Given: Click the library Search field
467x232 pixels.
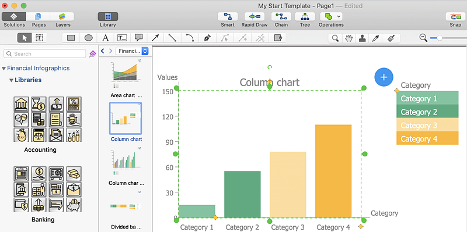Looking at the screenshot, I should [x=45, y=53].
